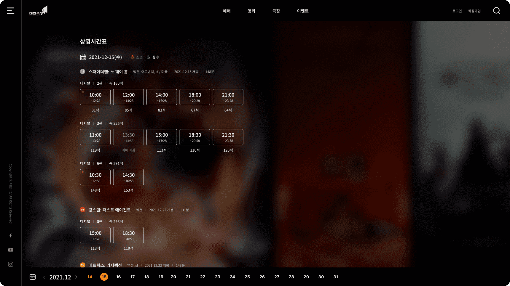Screen dimensions: 510x286
Task: Open 스파이더맨: 노 웨이 홈 movie title
Action: point(108,72)
